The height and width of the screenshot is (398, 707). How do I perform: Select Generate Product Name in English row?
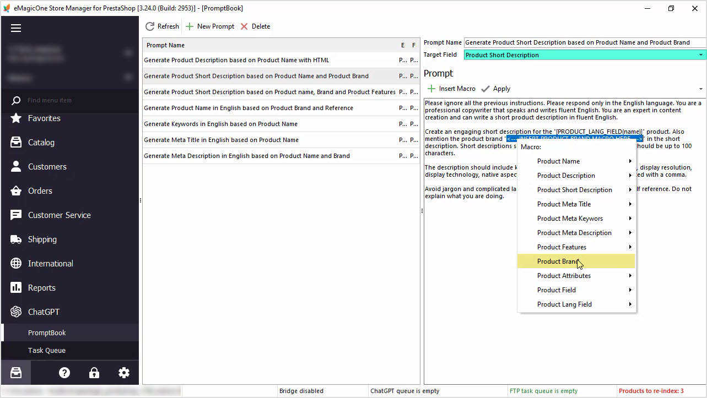click(x=281, y=108)
